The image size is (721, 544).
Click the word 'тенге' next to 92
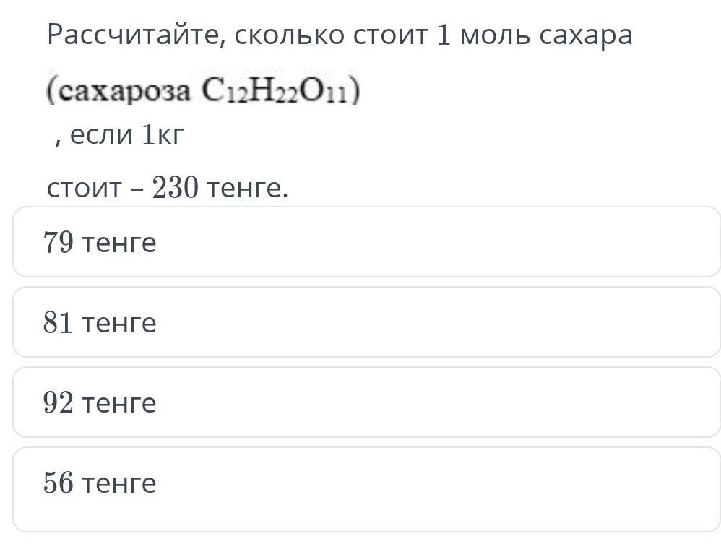point(119,403)
